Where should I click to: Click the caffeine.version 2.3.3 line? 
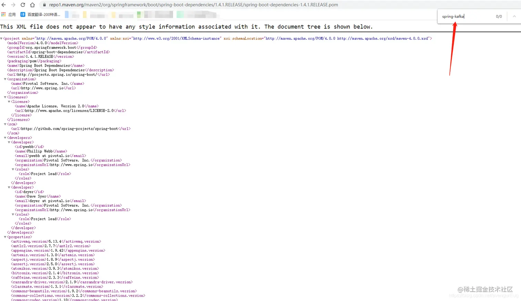[x=55, y=277]
